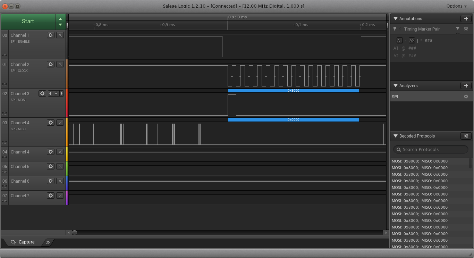Open settings gear for Channel 6
Viewport: 474px width, 258px height.
point(51,181)
